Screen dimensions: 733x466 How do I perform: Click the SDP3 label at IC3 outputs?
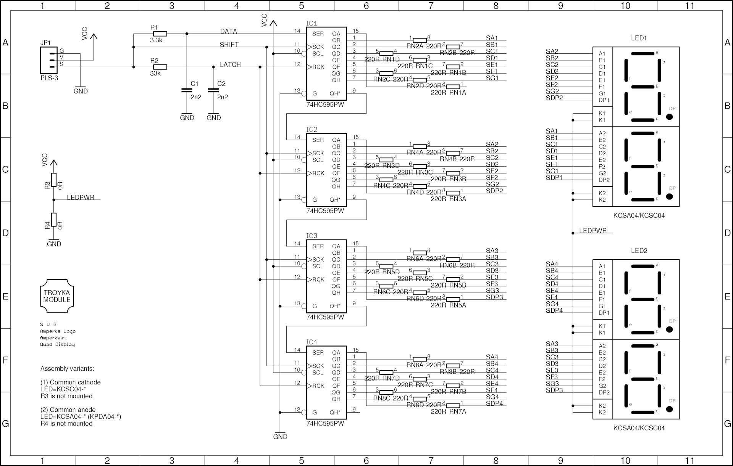[x=494, y=297]
